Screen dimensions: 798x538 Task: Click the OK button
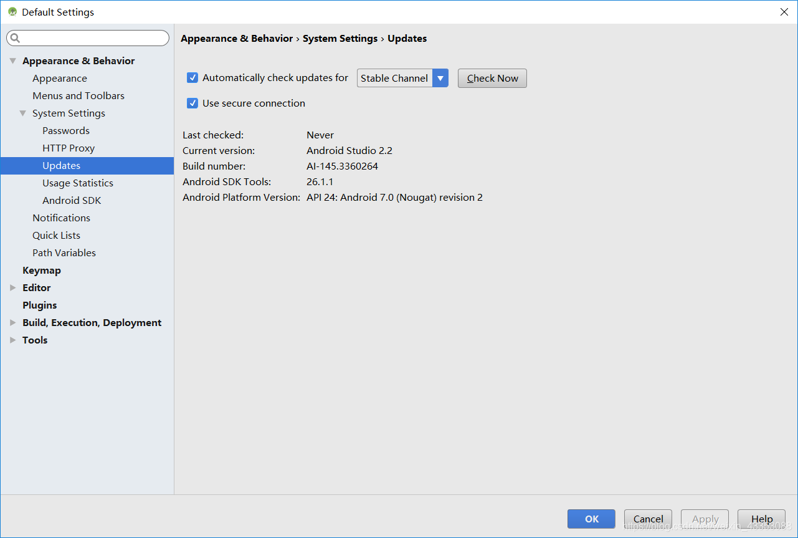click(x=591, y=519)
